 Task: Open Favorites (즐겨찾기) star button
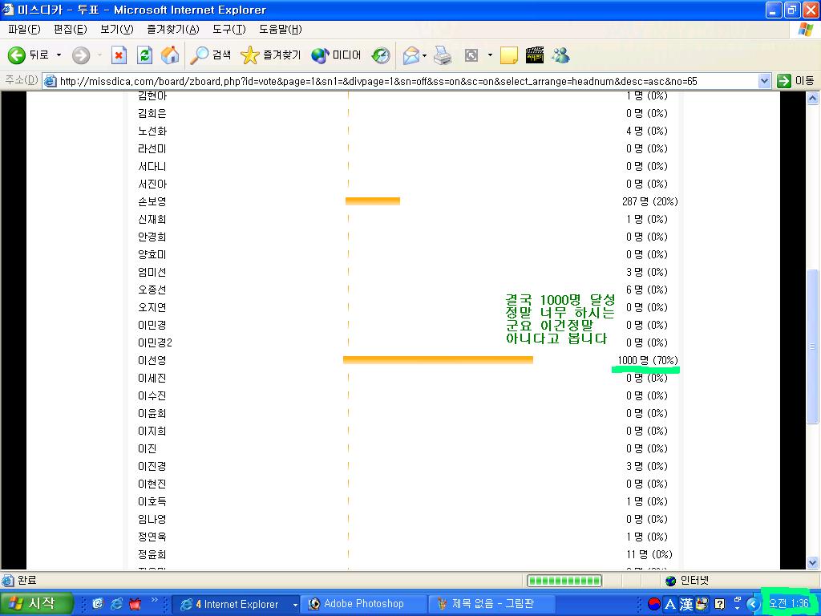pos(270,55)
